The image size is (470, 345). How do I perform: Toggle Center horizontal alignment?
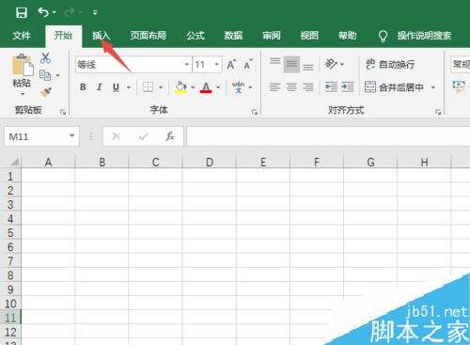[x=291, y=87]
